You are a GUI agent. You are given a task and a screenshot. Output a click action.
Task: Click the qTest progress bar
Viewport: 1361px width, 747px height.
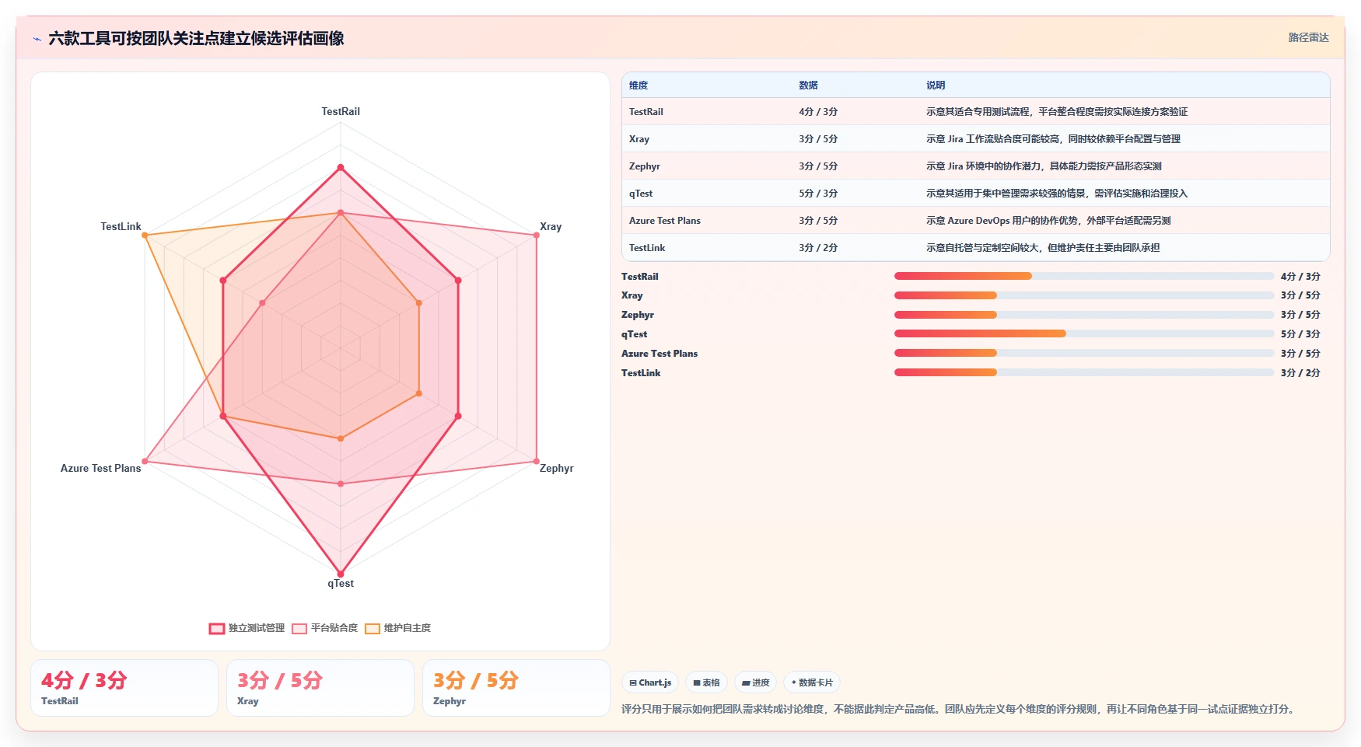tap(1084, 333)
